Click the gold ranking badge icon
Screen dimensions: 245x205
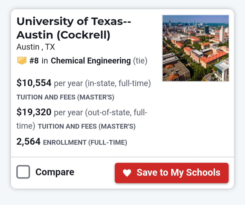22,61
